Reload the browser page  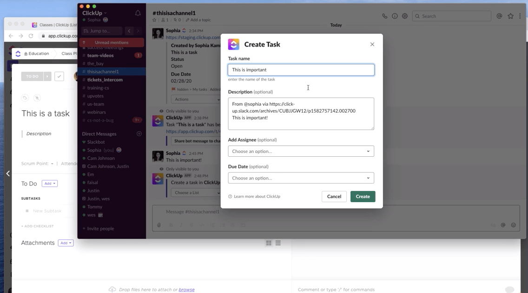(x=31, y=36)
